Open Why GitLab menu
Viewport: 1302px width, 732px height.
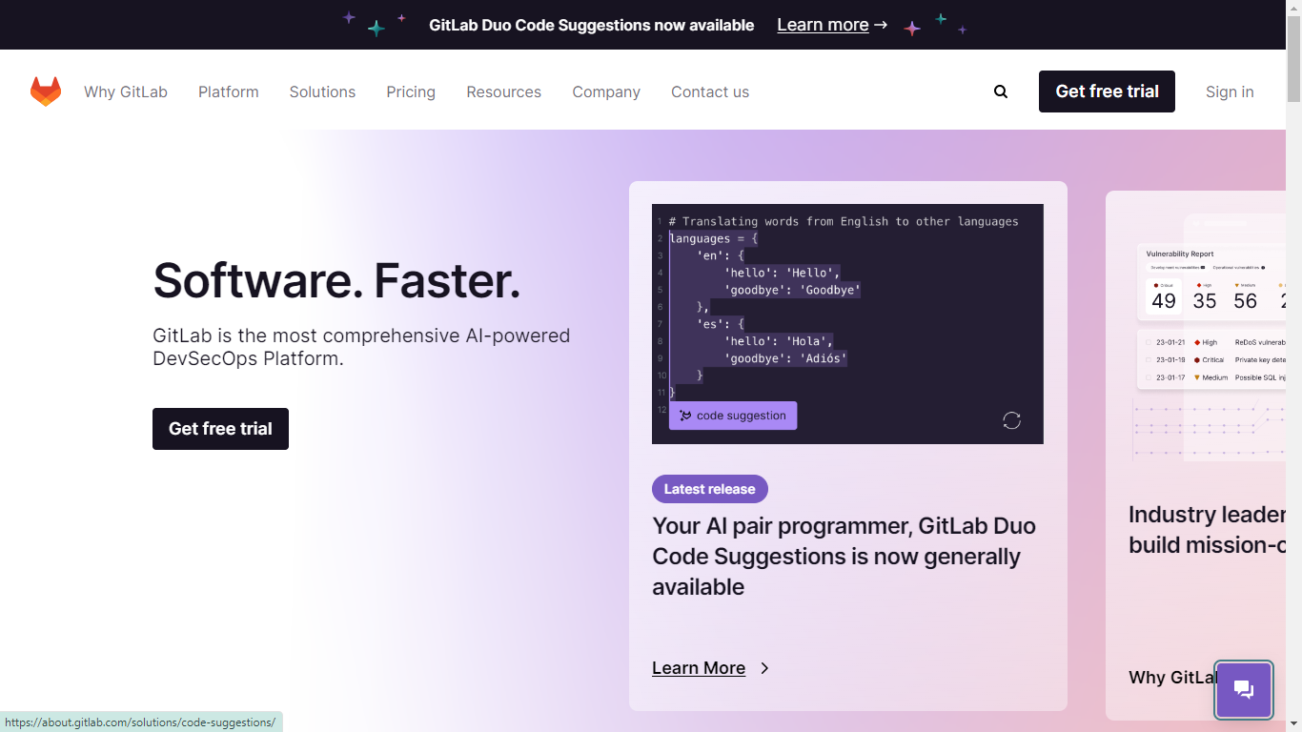click(x=126, y=91)
